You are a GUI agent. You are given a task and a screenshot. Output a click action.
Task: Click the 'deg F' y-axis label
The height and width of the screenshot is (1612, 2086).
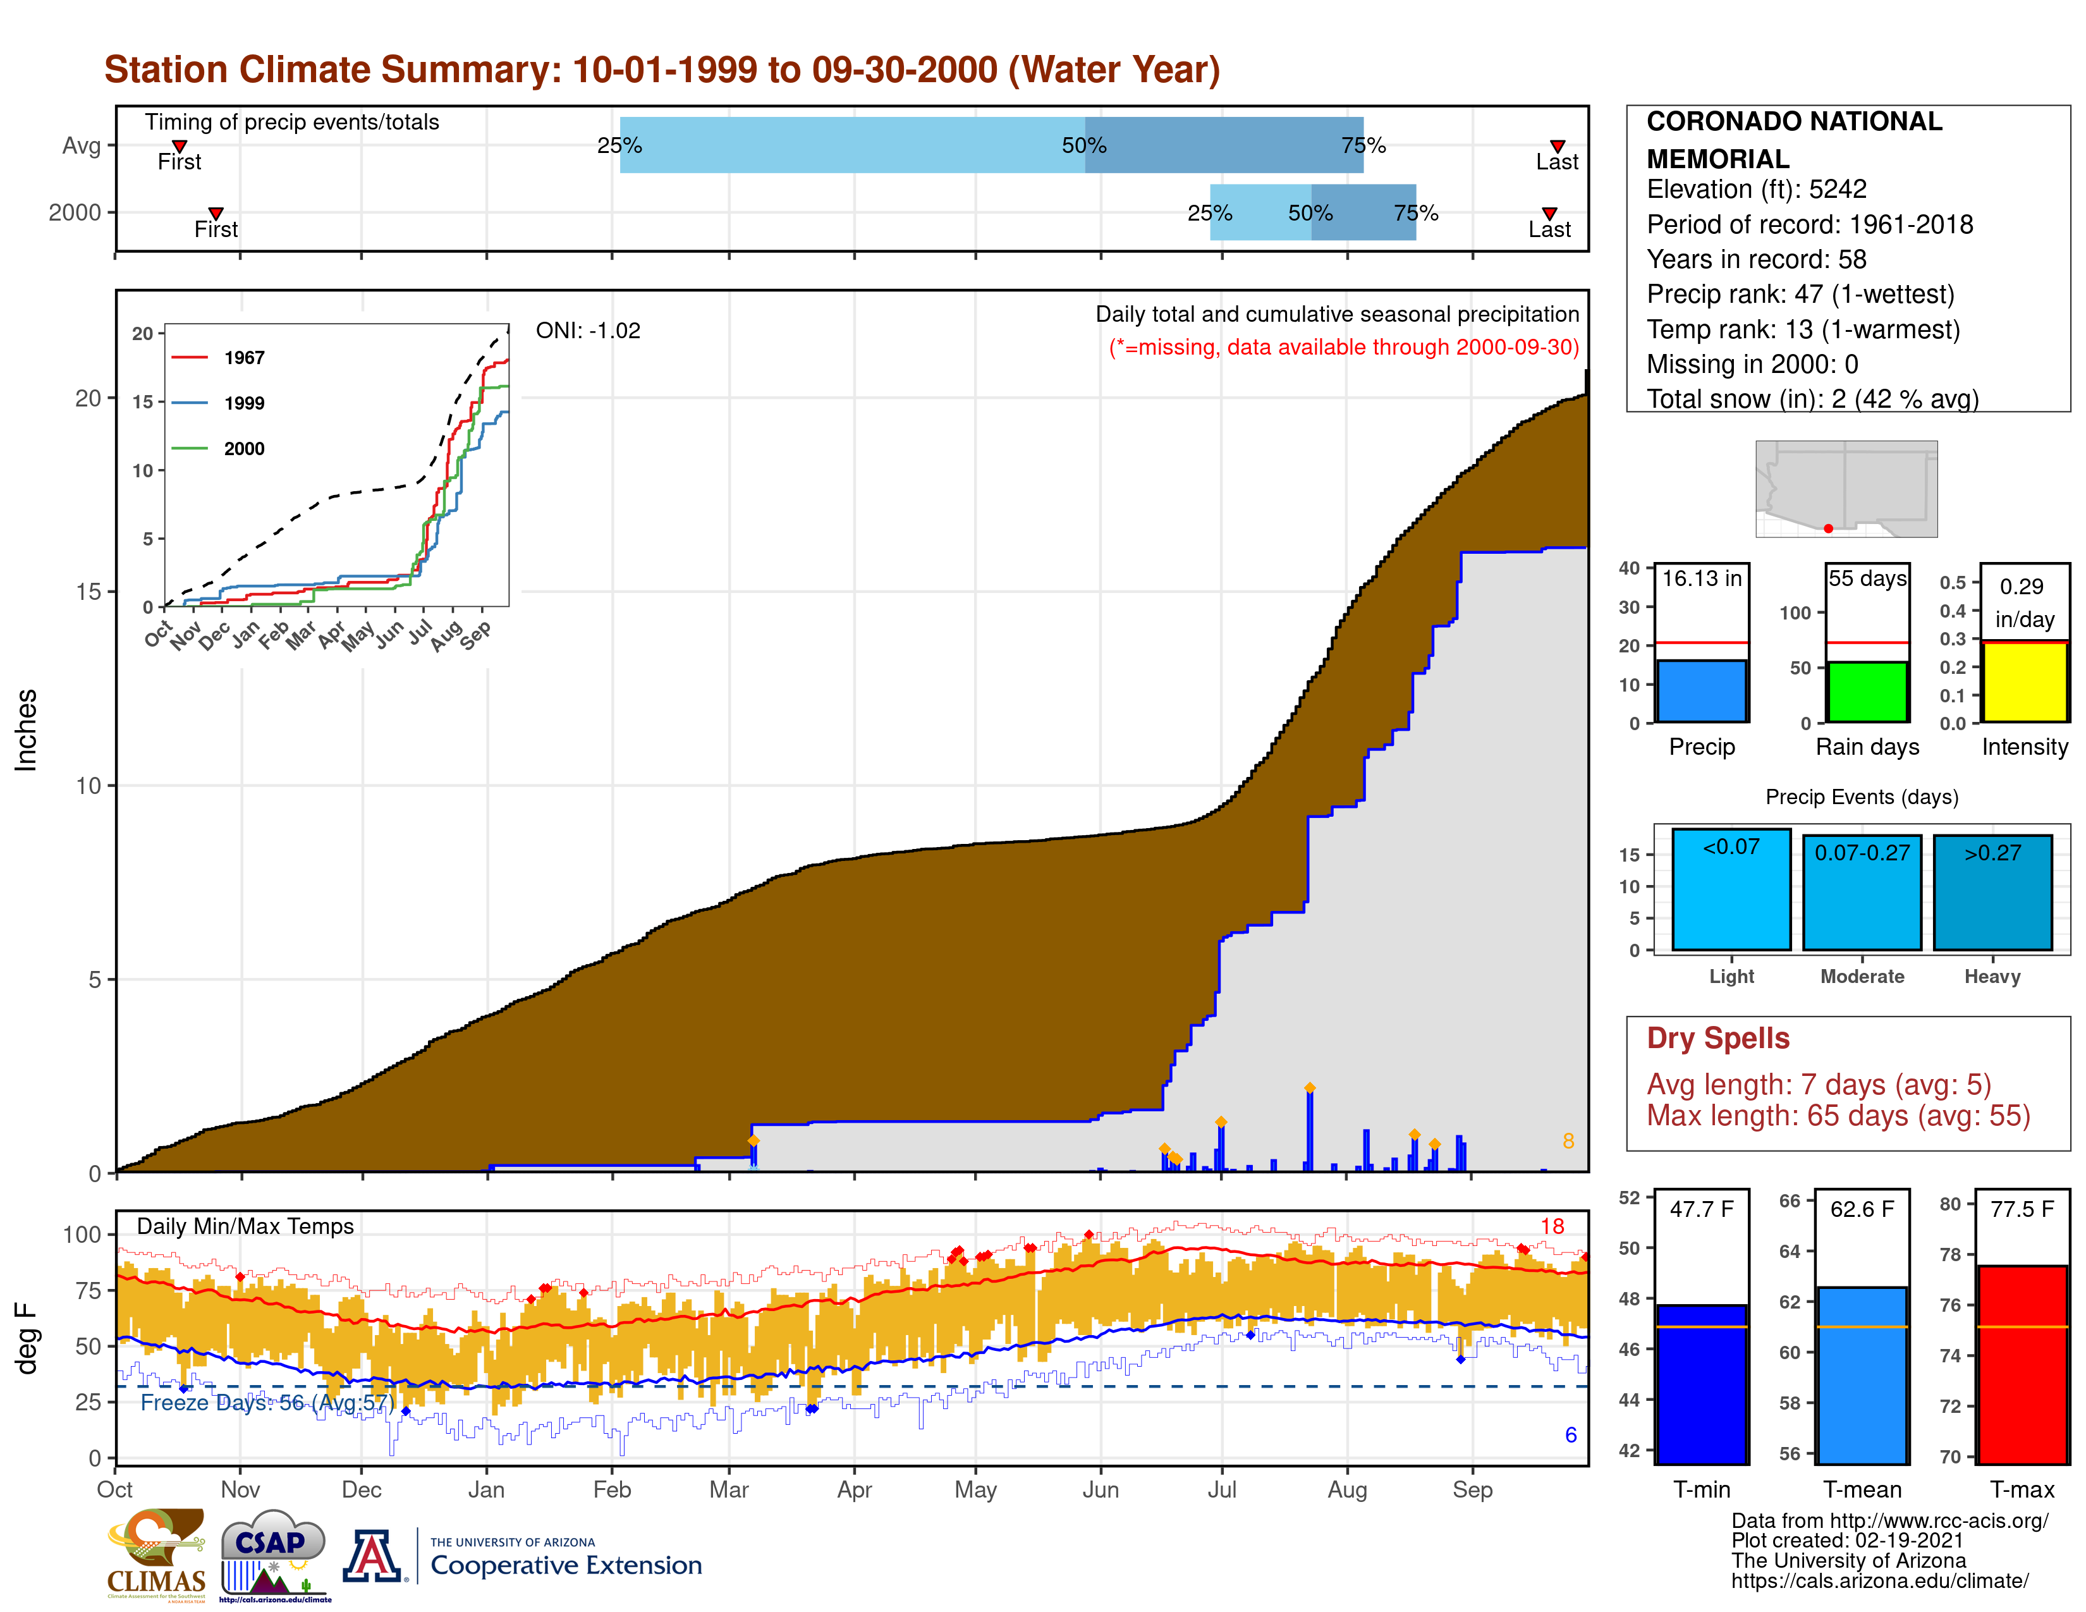(26, 1339)
